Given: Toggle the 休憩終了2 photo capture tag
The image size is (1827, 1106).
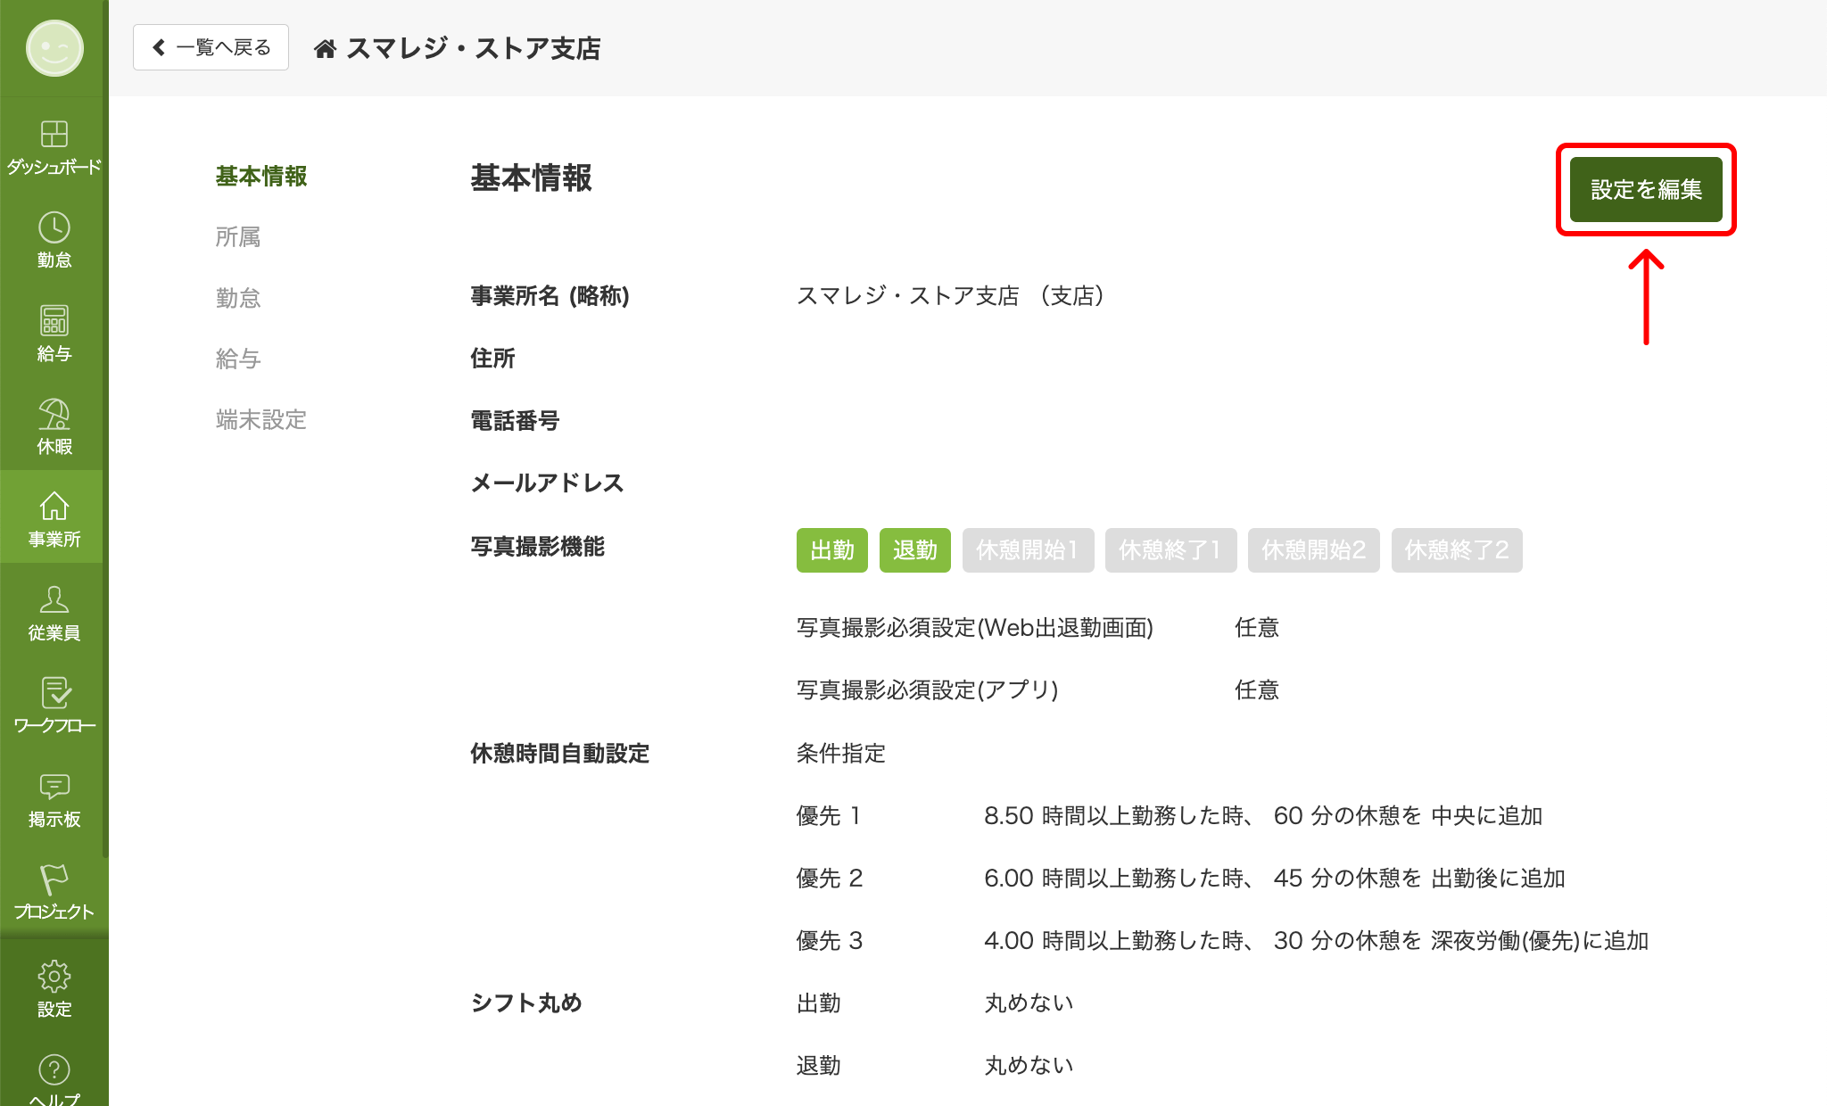Looking at the screenshot, I should [1457, 550].
